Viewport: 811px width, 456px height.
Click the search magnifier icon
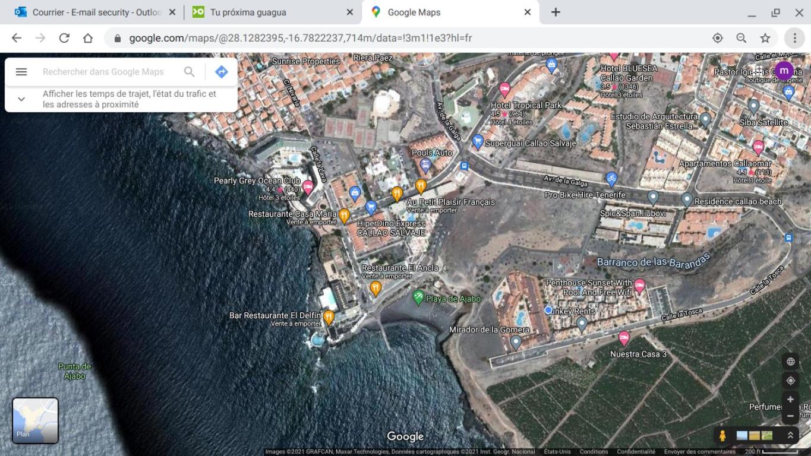coord(189,72)
